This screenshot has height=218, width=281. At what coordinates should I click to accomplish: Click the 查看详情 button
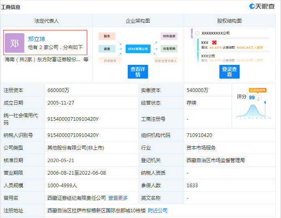tap(138, 72)
